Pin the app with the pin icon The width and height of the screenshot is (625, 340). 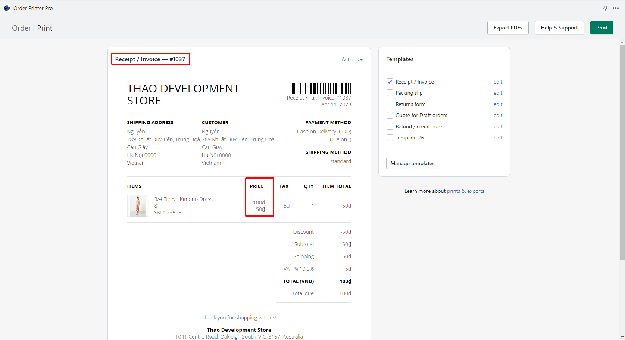pos(605,8)
